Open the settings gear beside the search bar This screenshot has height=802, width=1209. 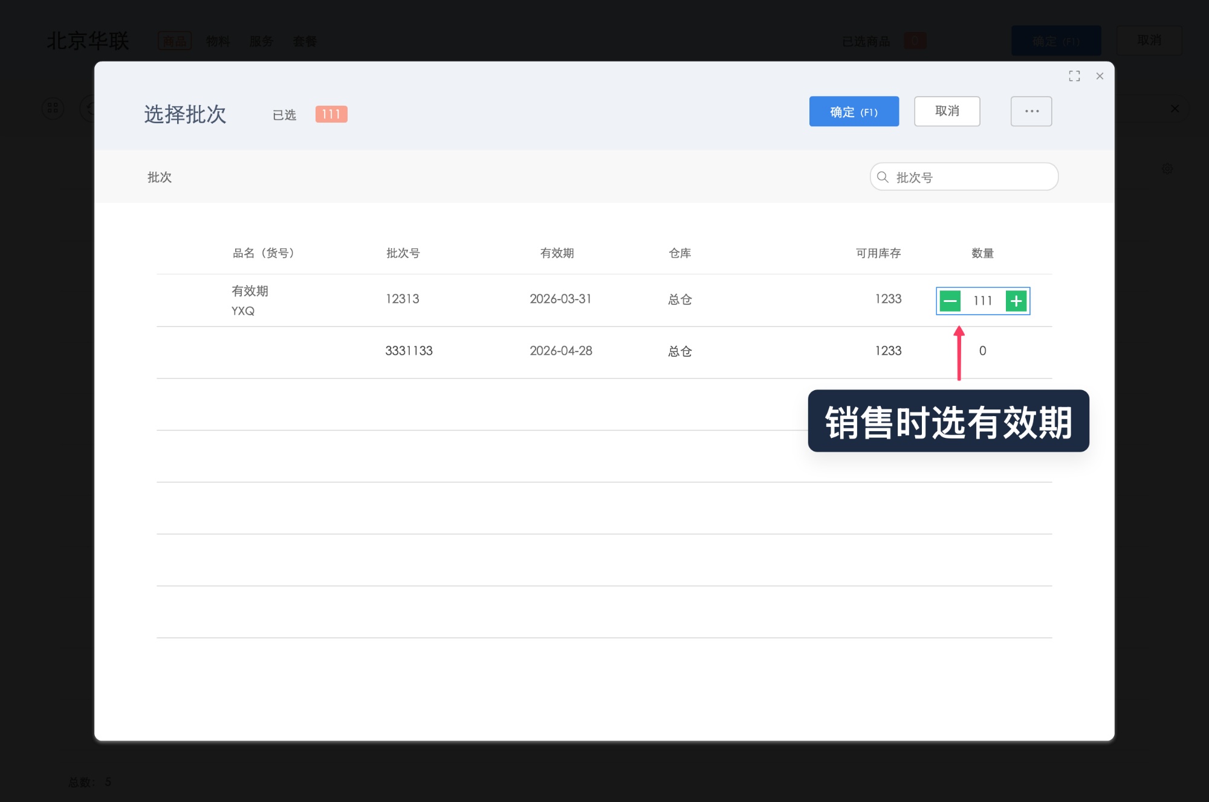(x=1168, y=168)
